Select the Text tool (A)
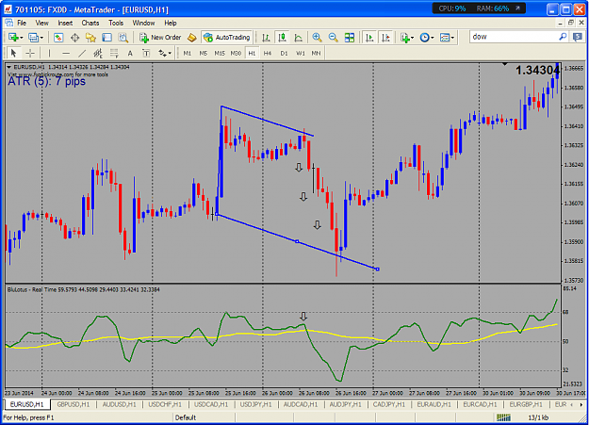This screenshot has width=589, height=425. [x=130, y=53]
